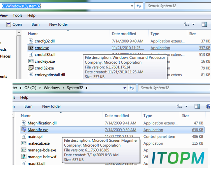Click the cmicryptinstall.dll file icon
This screenshot has height=171, width=211.
(x=31, y=74)
